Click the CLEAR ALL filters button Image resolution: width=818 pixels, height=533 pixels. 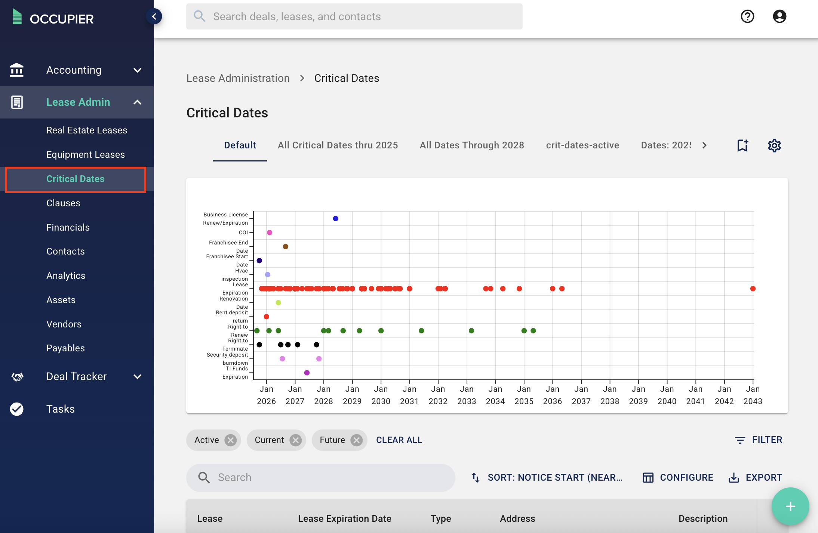[x=399, y=440]
